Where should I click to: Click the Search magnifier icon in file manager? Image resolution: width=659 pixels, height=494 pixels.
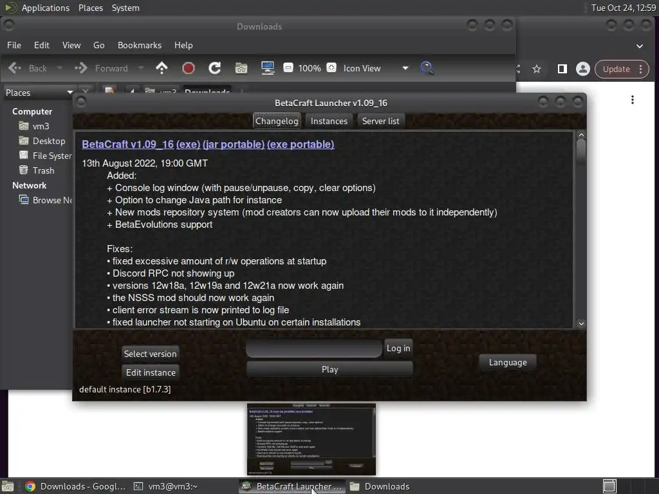427,68
